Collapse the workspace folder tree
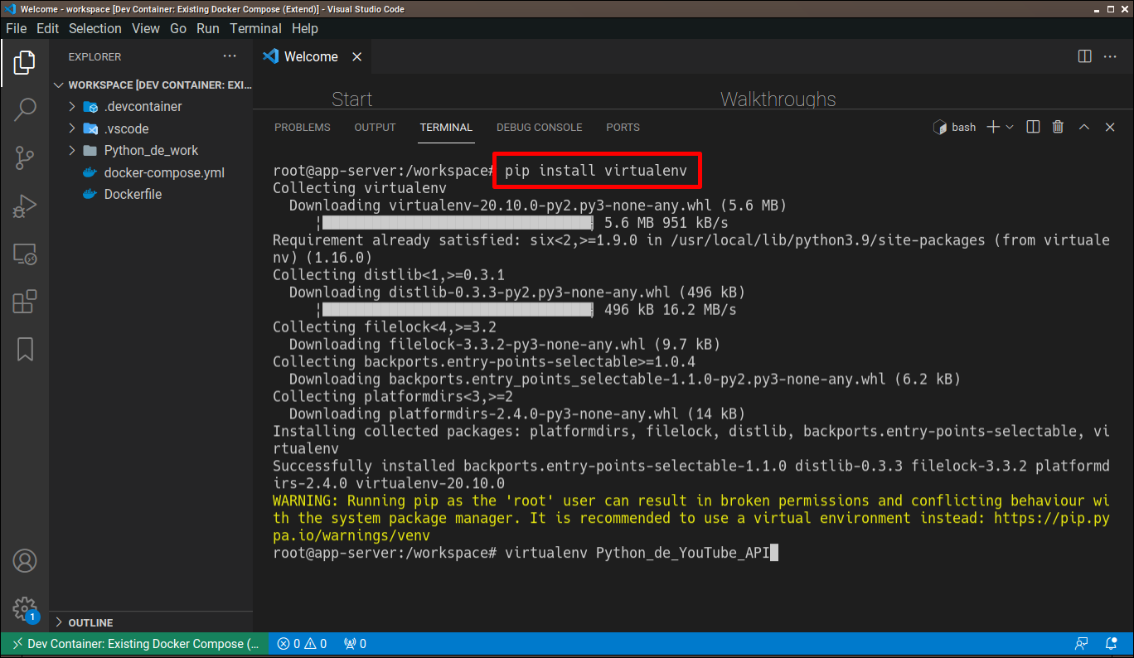 click(58, 85)
